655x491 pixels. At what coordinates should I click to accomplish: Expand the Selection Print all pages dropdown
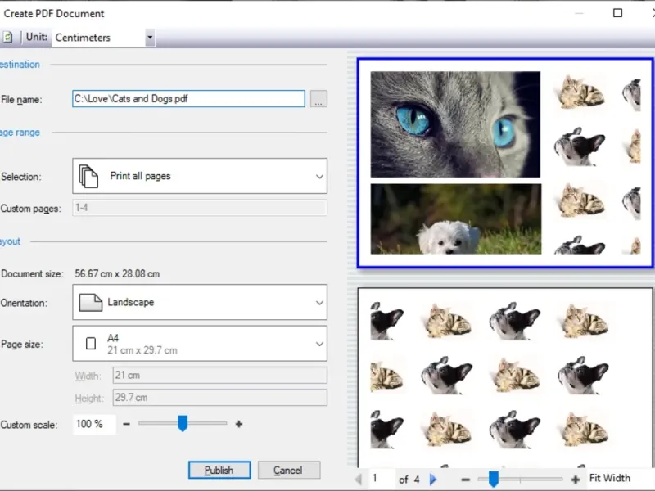coord(319,176)
